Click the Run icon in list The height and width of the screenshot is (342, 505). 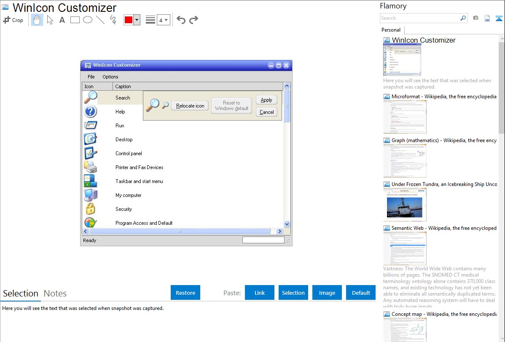[91, 125]
